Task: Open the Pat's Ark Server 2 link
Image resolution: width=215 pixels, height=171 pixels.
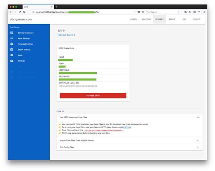Action: 66,35
